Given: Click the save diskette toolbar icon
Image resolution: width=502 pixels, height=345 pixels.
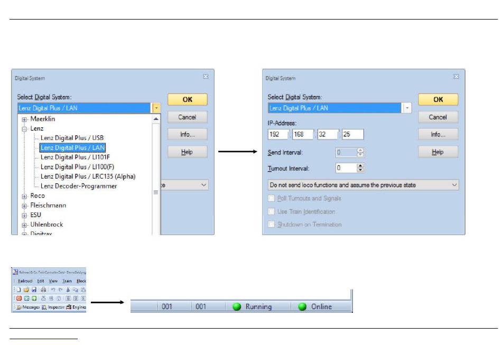Looking at the screenshot, I should 34,290.
